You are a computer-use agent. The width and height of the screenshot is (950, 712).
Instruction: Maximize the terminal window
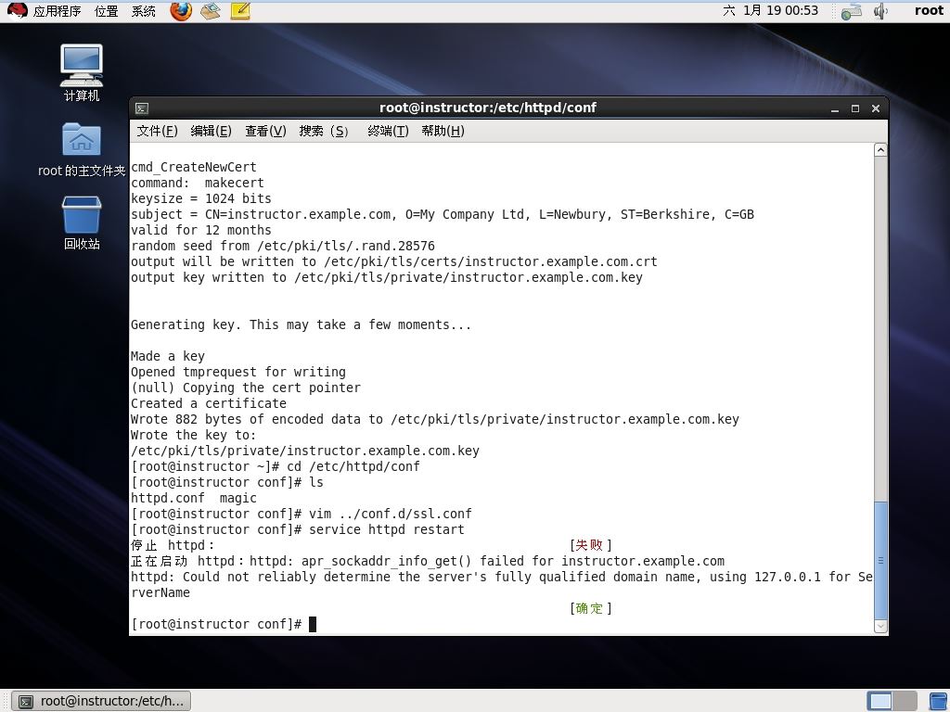pyautogui.click(x=855, y=108)
